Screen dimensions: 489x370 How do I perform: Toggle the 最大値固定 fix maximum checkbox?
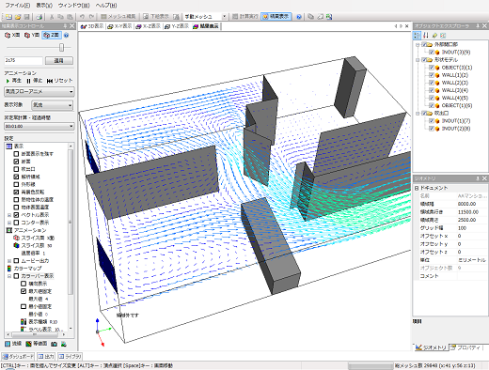[x=24, y=291]
